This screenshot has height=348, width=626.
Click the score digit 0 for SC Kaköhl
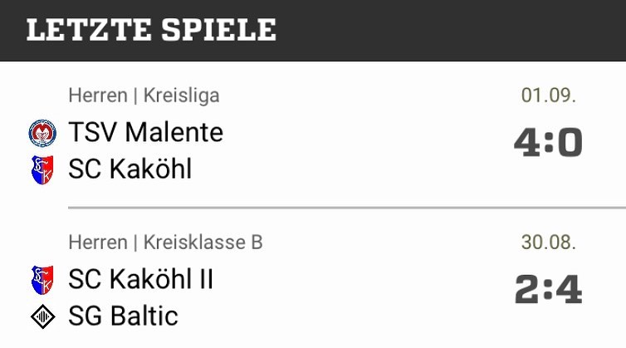570,143
